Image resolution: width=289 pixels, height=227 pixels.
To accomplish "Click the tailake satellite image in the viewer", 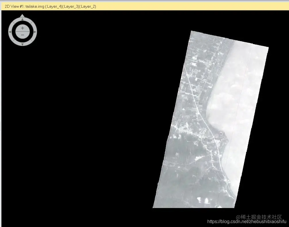I will point(211,119).
